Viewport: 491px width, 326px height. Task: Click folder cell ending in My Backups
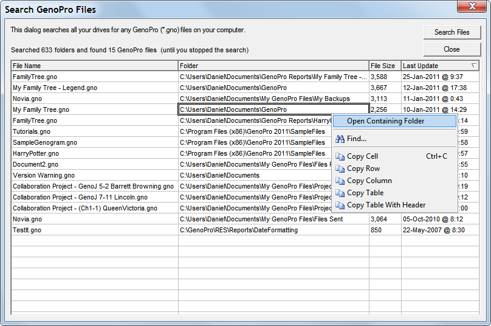point(273,99)
